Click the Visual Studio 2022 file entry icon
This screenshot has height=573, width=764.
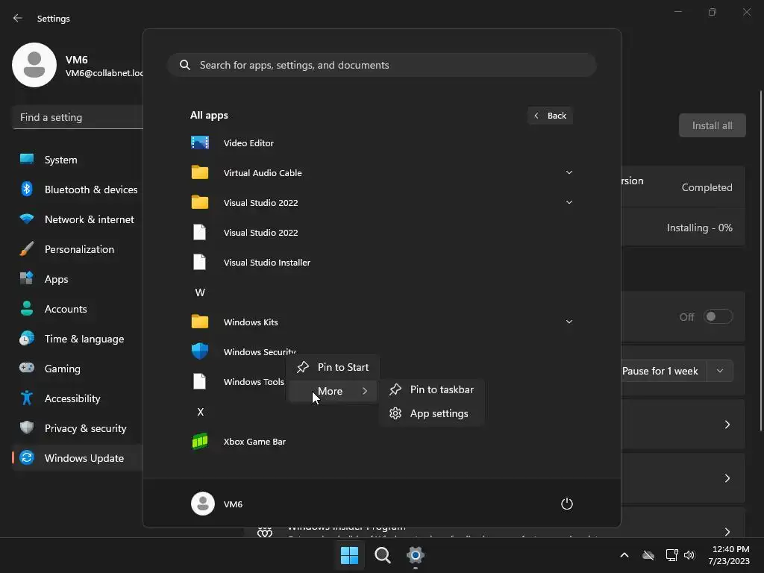click(200, 233)
